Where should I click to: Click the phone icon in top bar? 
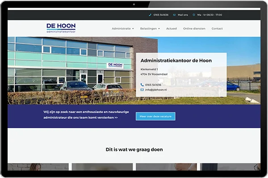tap(150, 15)
